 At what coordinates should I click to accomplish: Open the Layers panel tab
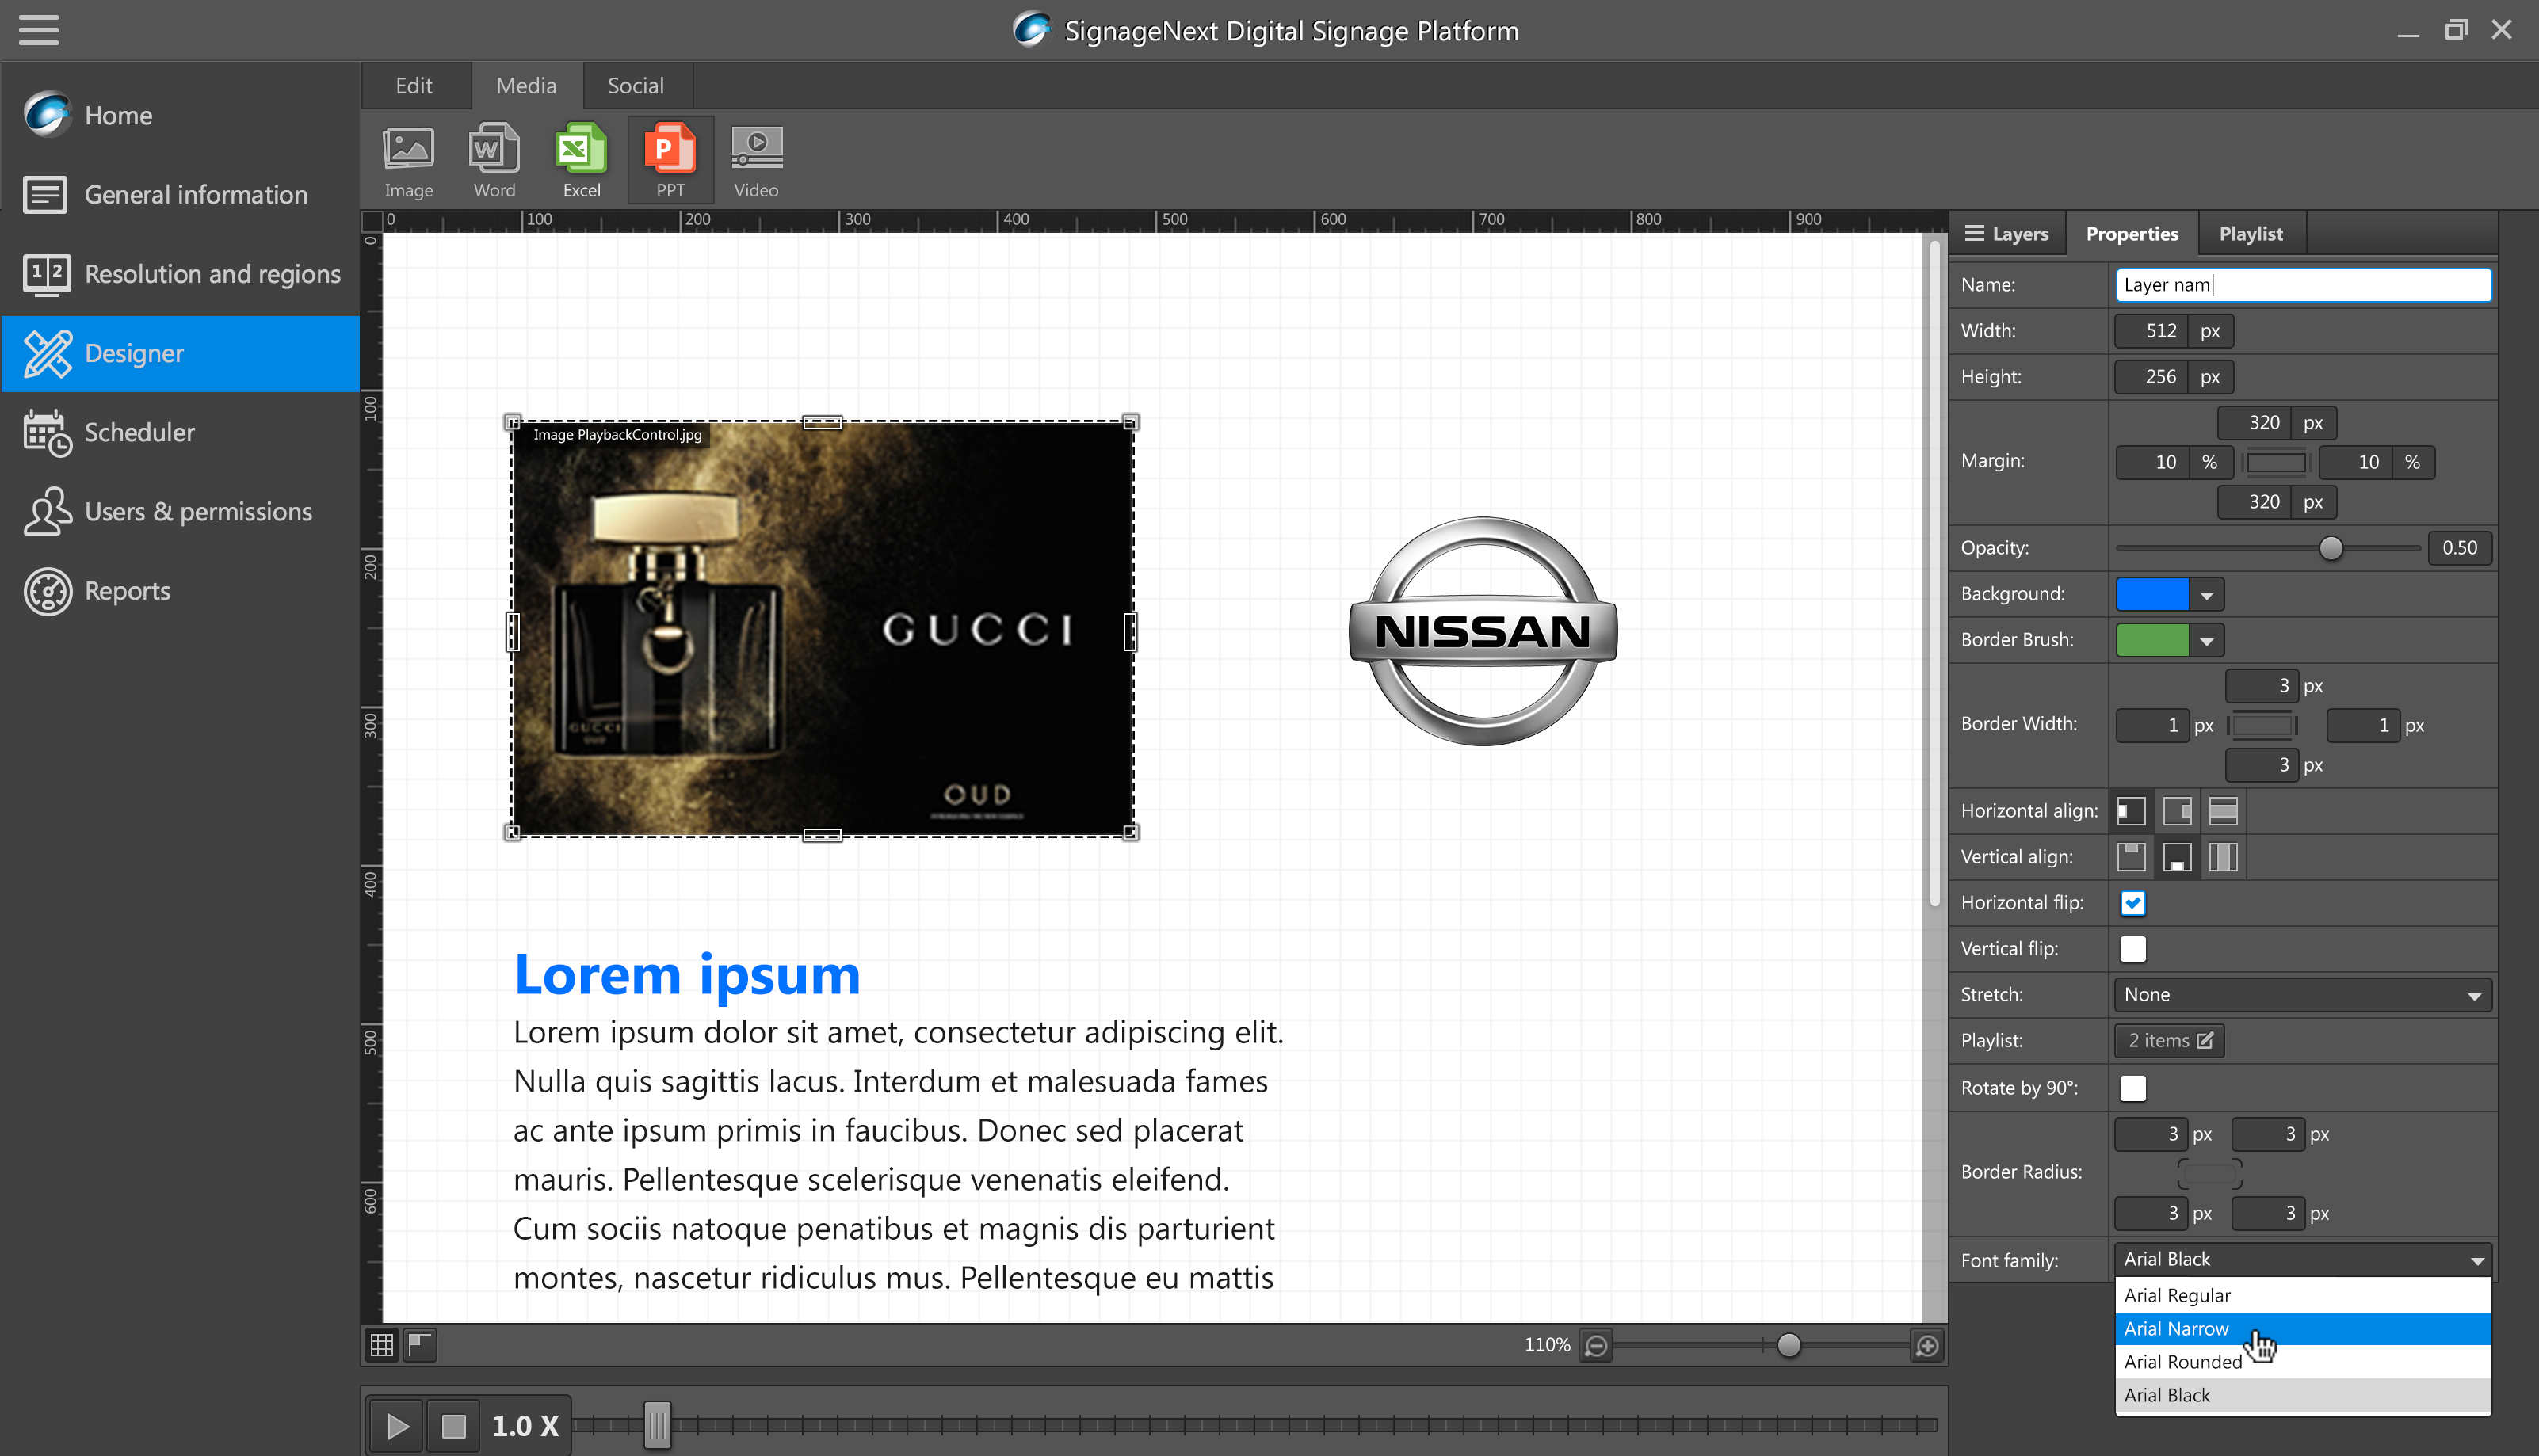tap(2006, 234)
